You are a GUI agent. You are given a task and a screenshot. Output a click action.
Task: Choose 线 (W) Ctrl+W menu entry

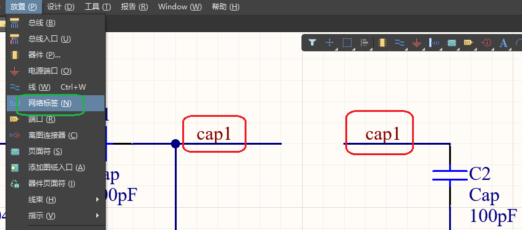56,87
